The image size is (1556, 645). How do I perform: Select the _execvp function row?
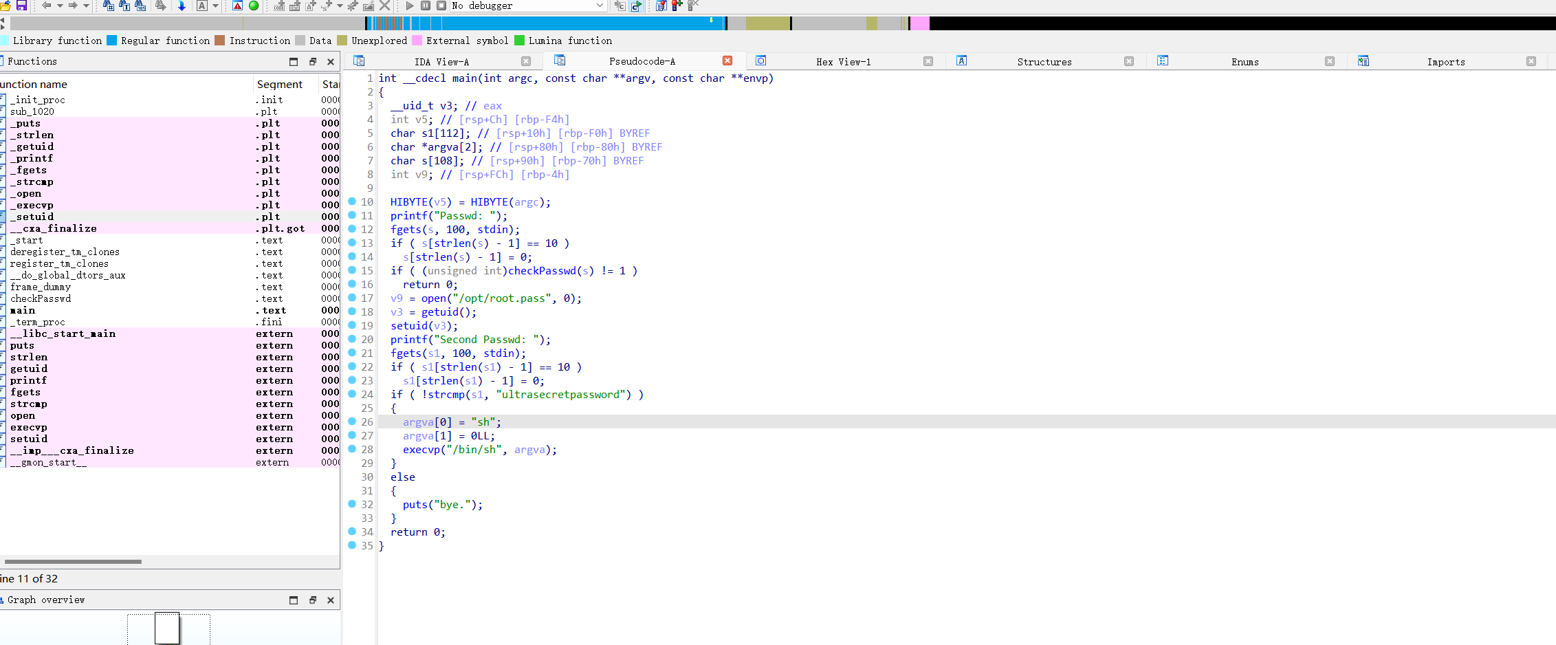pyautogui.click(x=170, y=205)
